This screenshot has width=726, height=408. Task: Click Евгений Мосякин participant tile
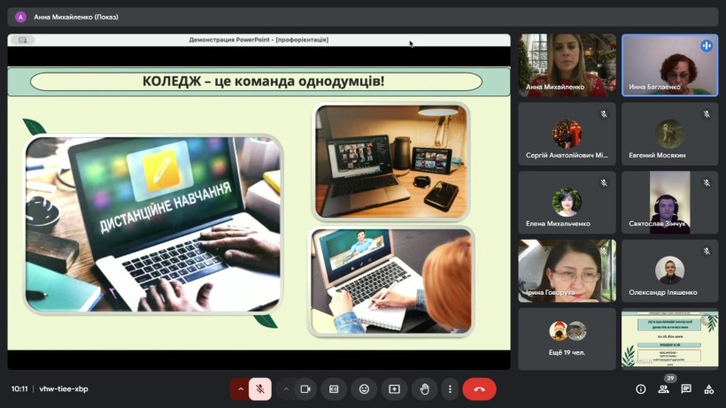pos(670,134)
